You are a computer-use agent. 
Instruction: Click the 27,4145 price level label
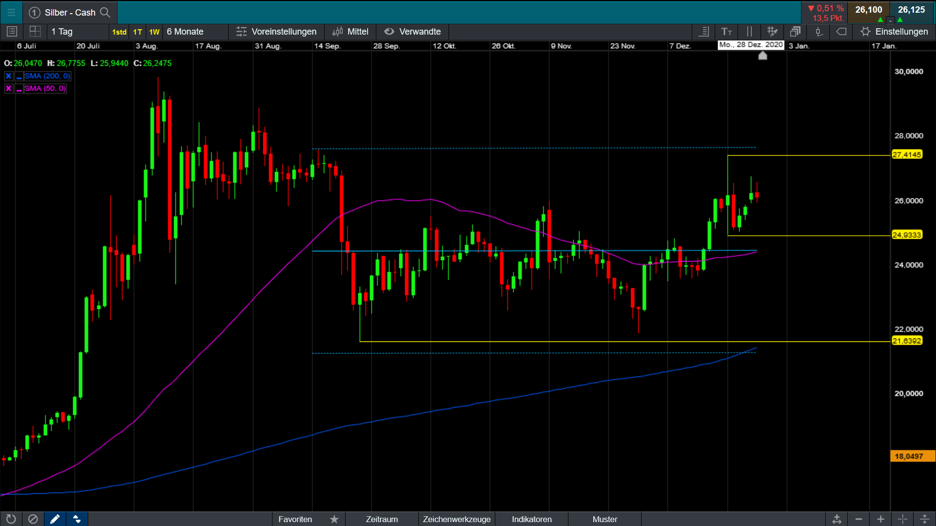click(907, 154)
